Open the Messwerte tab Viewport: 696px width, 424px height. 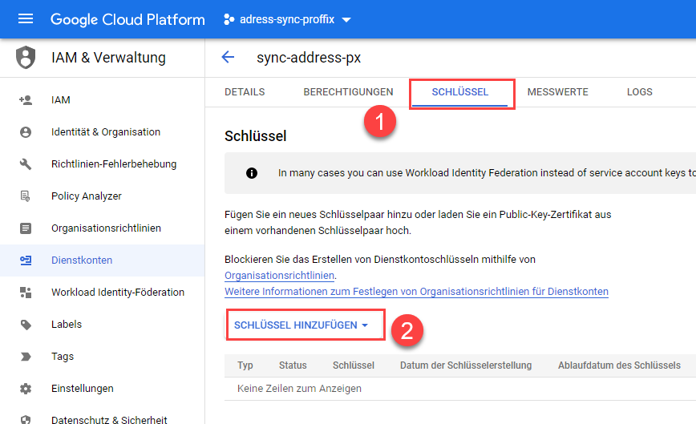[x=557, y=92]
